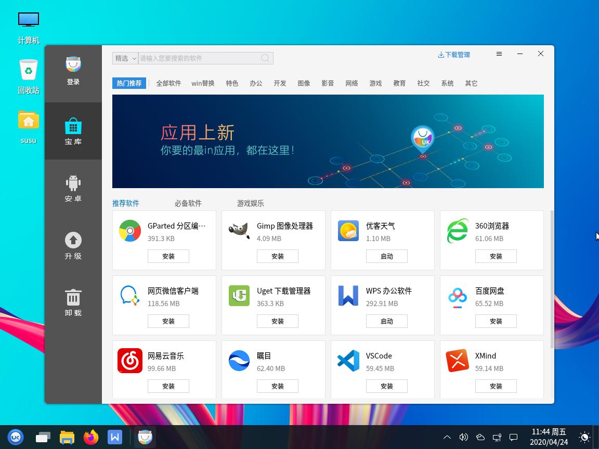Select the 安卓 Android section icon

73,183
